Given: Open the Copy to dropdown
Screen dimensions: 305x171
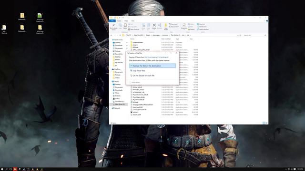Looking at the screenshot, I should (148, 27).
